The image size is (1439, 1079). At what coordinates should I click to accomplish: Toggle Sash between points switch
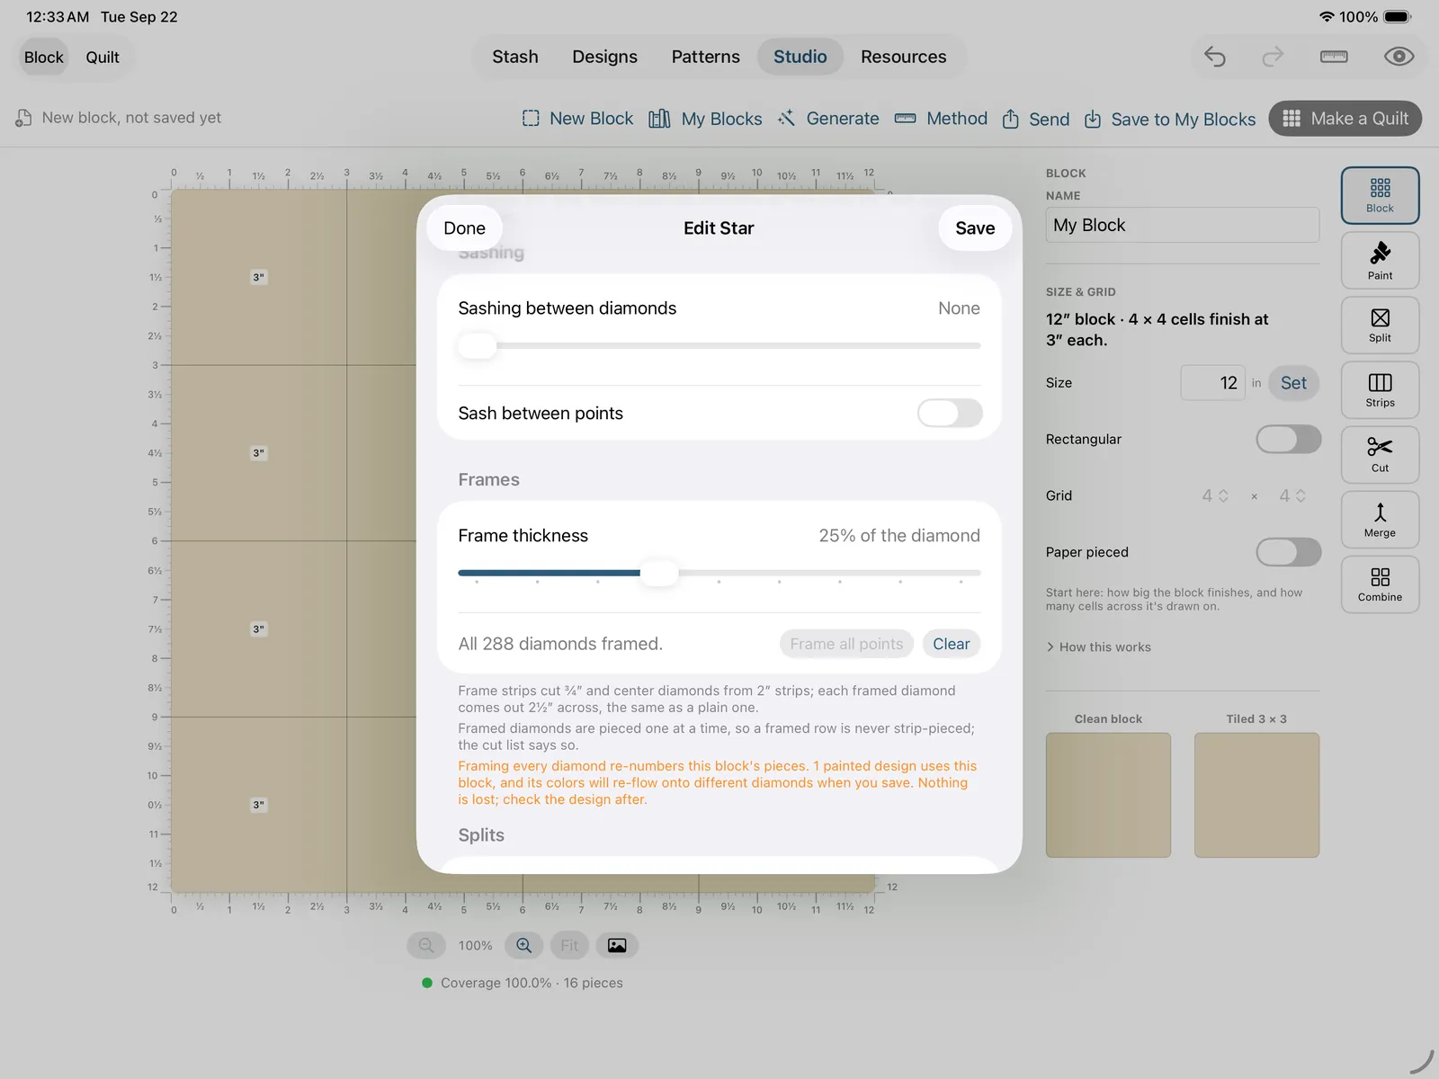pyautogui.click(x=950, y=413)
